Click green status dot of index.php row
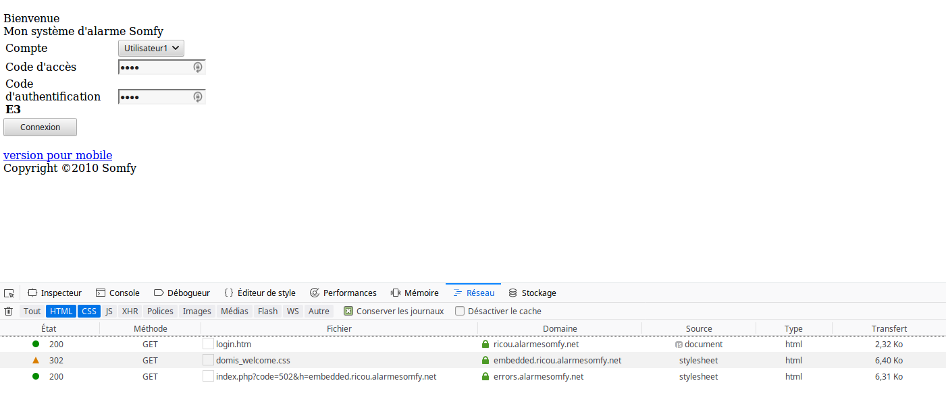The height and width of the screenshot is (416, 946). (36, 376)
